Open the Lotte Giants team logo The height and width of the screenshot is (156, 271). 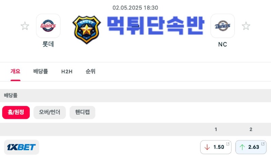coord(48,26)
